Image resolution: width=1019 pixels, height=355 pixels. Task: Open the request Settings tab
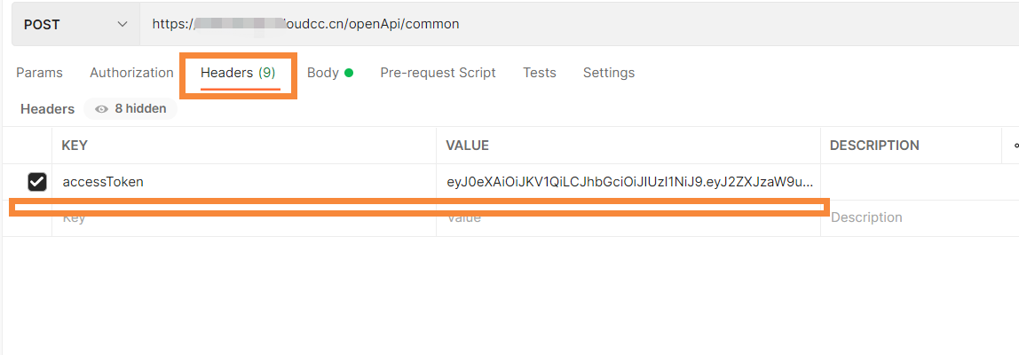609,73
